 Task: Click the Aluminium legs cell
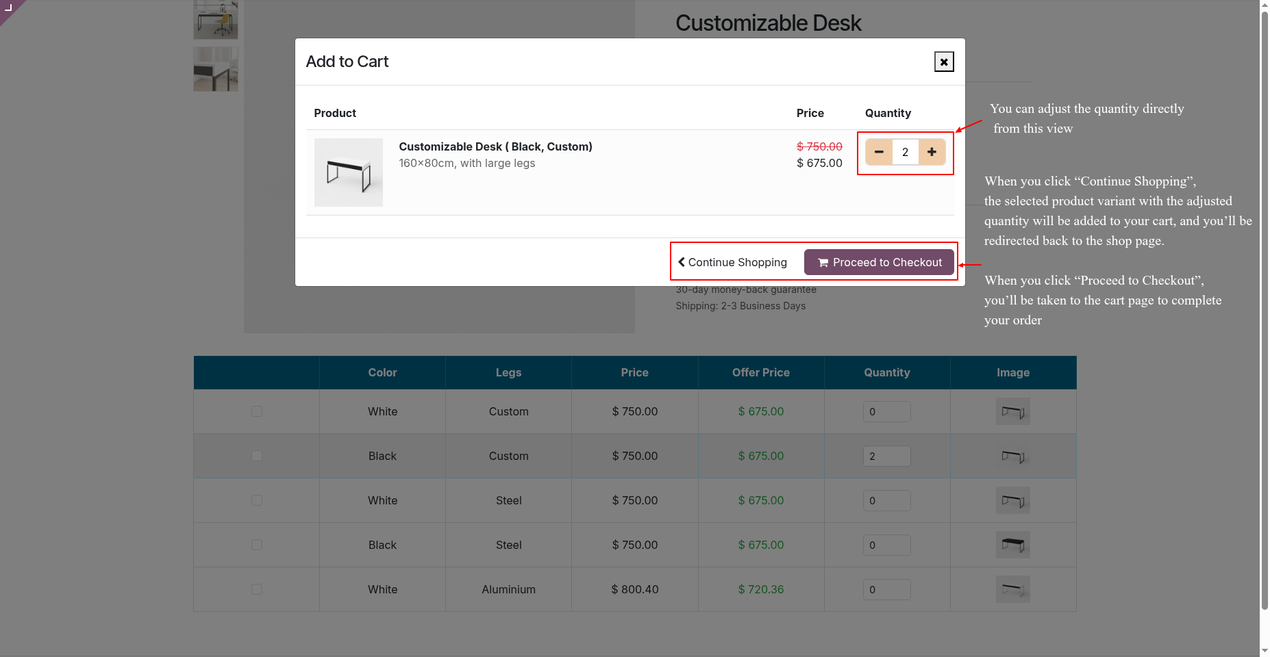point(508,589)
